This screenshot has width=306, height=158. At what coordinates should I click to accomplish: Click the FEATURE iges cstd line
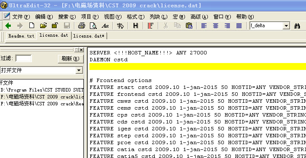(x=198, y=129)
